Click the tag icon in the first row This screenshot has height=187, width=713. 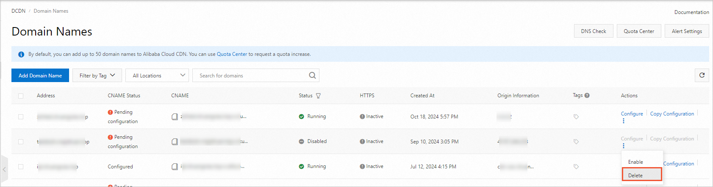(576, 117)
